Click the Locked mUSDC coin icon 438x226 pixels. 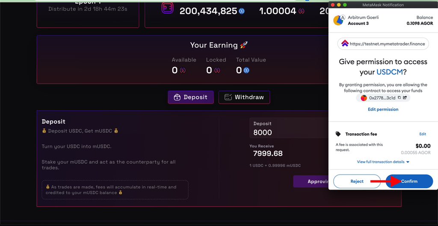[217, 70]
